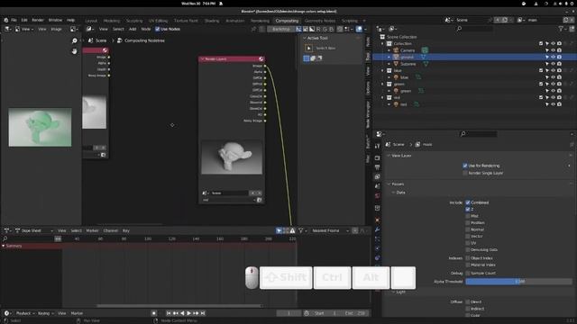Viewport: 577px width, 324px height.
Task: Click the outliner filter funnel icon
Action: point(561,29)
